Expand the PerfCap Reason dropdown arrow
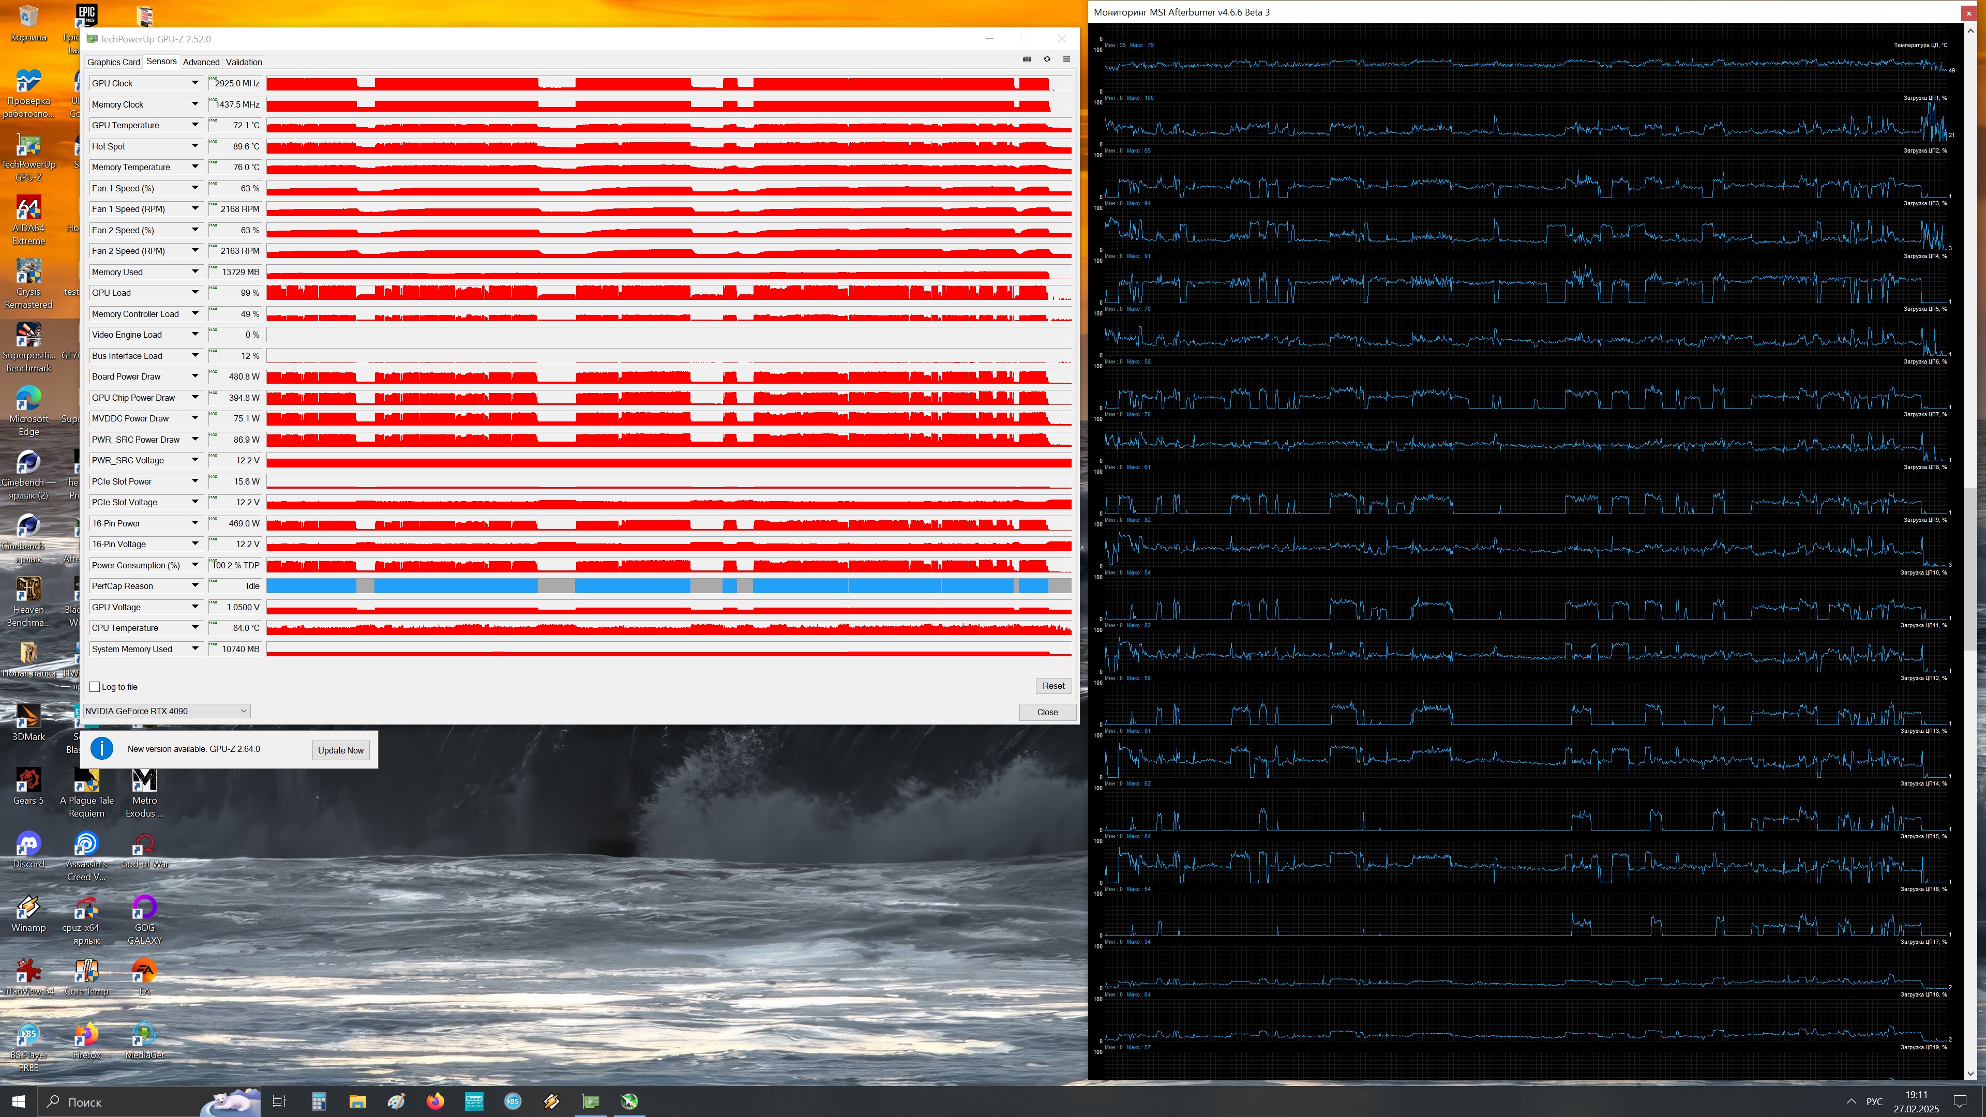 tap(195, 586)
